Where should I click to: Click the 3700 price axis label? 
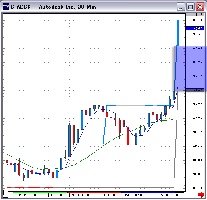click(198, 118)
